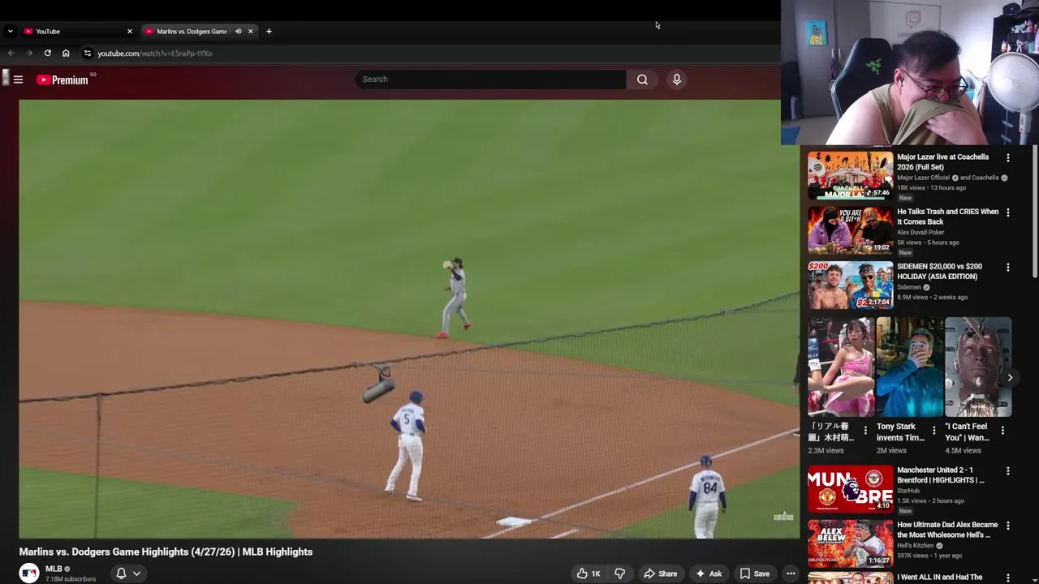Go to YouTube Premium home logo
This screenshot has height=584, width=1039.
coord(63,79)
